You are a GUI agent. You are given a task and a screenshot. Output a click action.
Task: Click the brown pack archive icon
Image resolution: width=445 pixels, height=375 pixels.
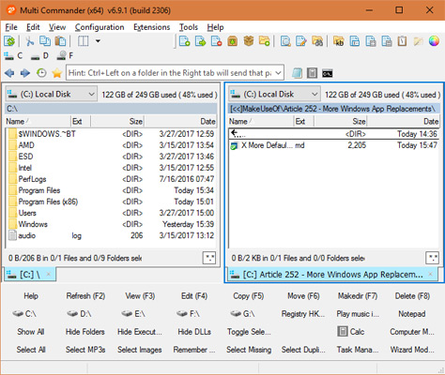pyautogui.click(x=232, y=41)
